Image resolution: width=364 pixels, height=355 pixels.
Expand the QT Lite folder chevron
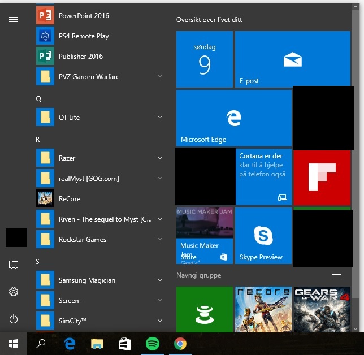pyautogui.click(x=160, y=117)
